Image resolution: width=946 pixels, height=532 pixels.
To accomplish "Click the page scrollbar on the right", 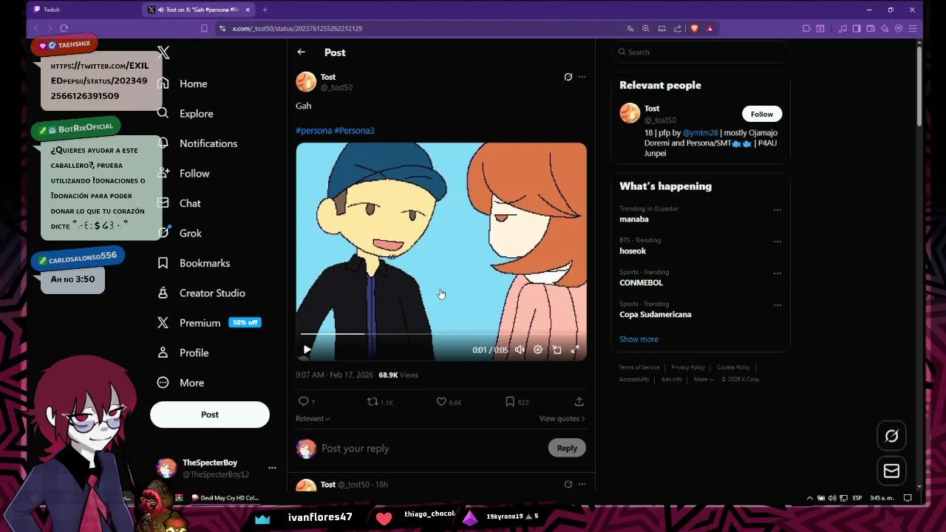I will tap(919, 85).
